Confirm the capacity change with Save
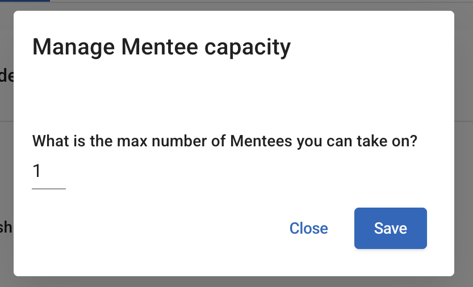 click(390, 228)
